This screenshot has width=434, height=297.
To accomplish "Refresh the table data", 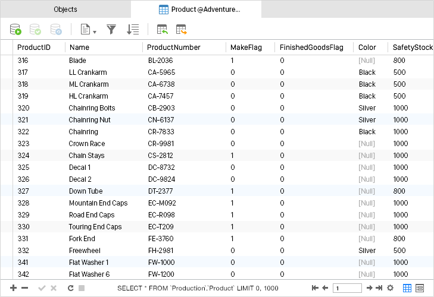I will (71, 288).
